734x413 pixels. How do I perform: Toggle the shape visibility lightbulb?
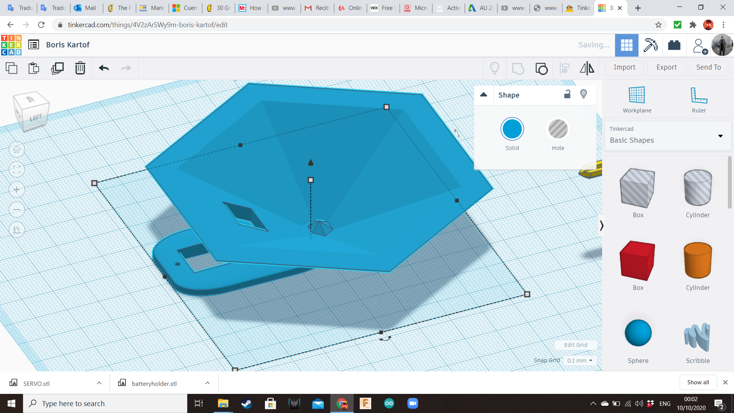click(x=583, y=94)
